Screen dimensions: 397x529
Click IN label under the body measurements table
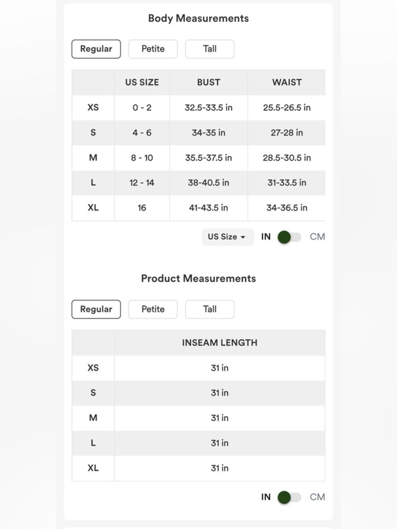(x=266, y=237)
